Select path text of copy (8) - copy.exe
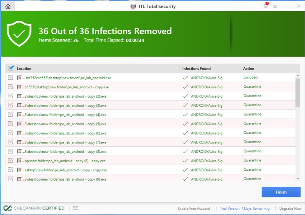305x215 pixels. tap(64, 161)
